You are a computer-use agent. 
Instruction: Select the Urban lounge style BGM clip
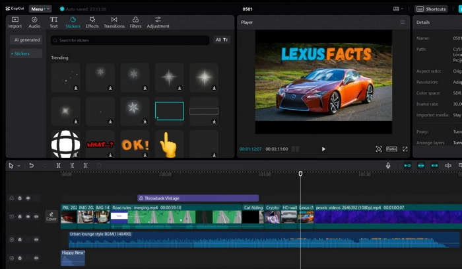(x=264, y=239)
